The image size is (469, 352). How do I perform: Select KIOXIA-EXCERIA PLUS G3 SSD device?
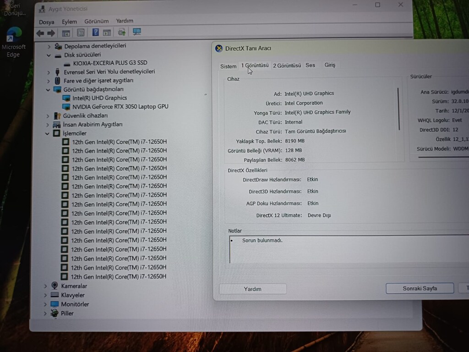[x=110, y=63]
